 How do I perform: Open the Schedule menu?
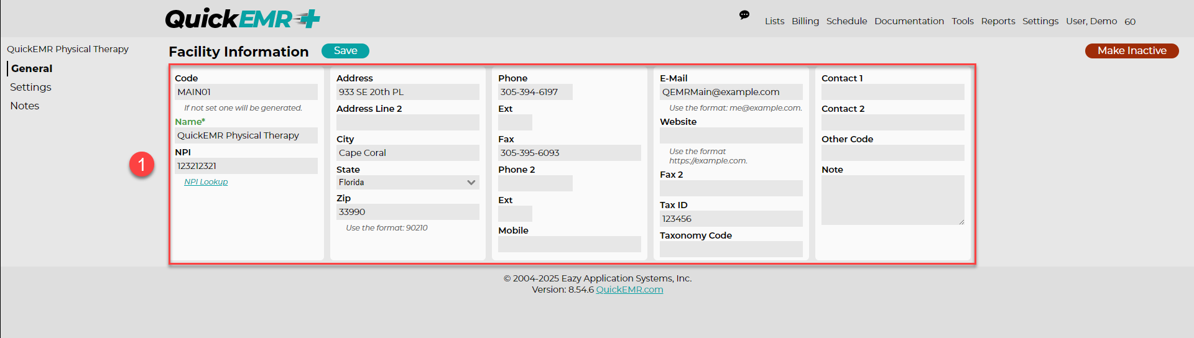[846, 21]
